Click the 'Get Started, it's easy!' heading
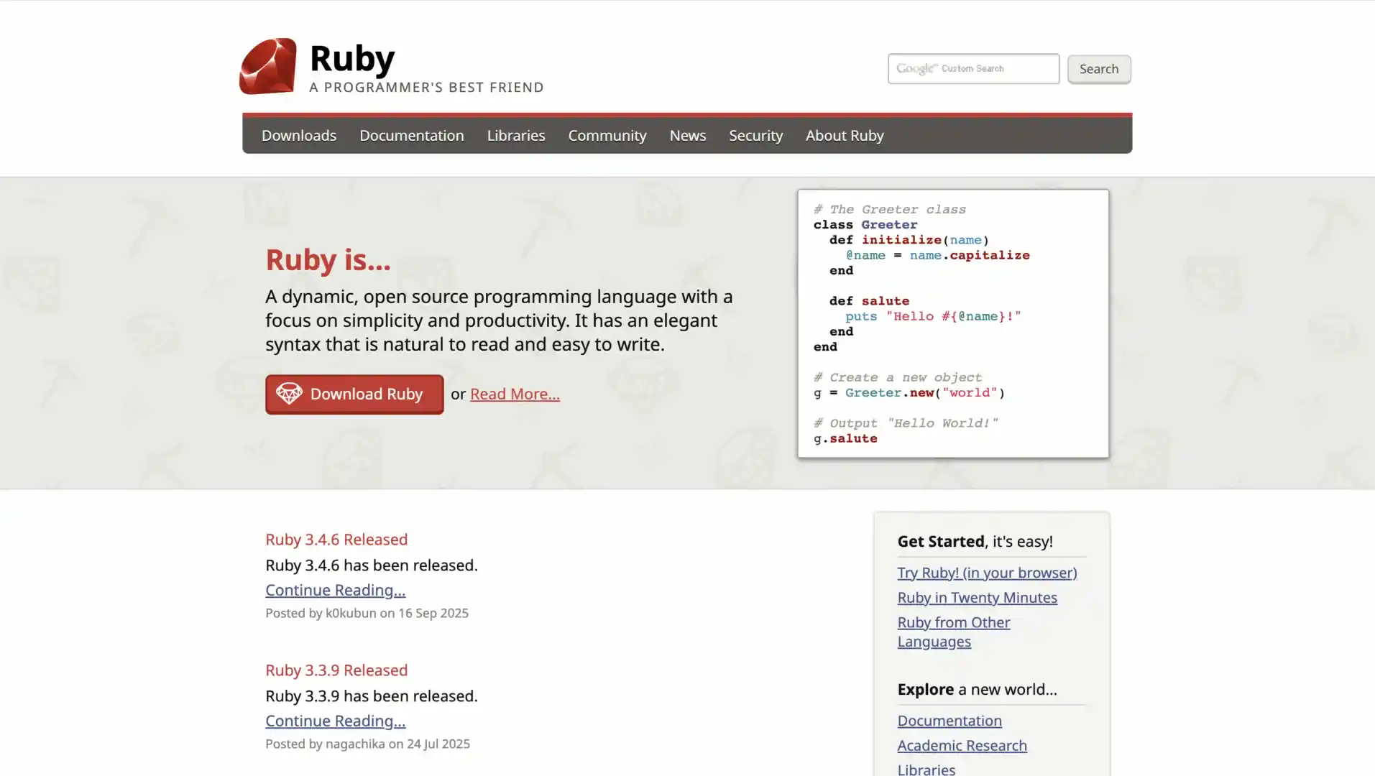This screenshot has height=776, width=1375. (x=975, y=541)
